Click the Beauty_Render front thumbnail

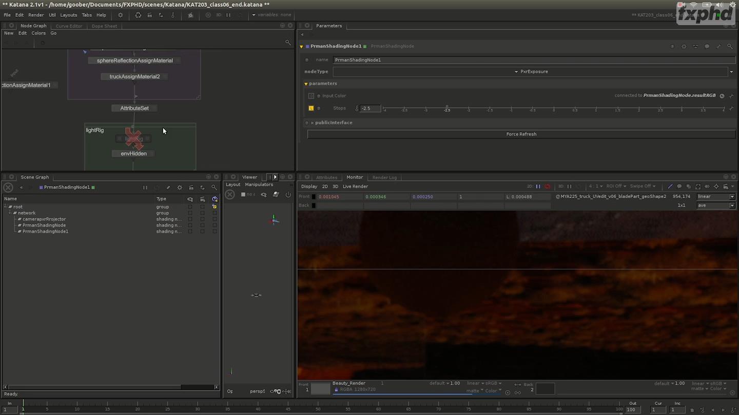(x=320, y=389)
